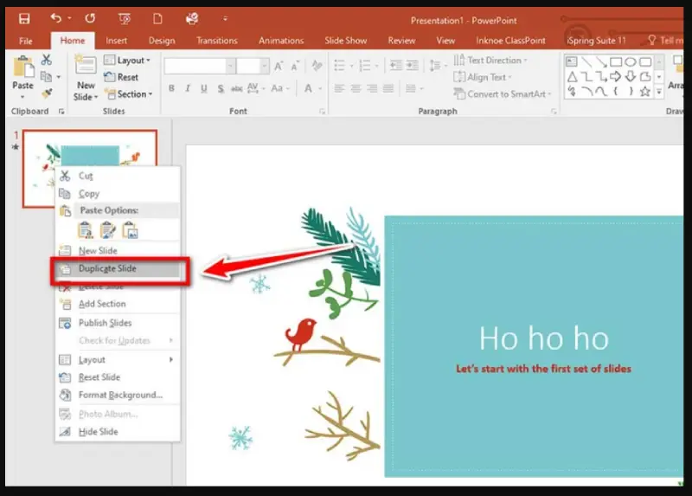Open Character Spacing AV dropdown
The width and height of the screenshot is (692, 496).
pyautogui.click(x=256, y=88)
